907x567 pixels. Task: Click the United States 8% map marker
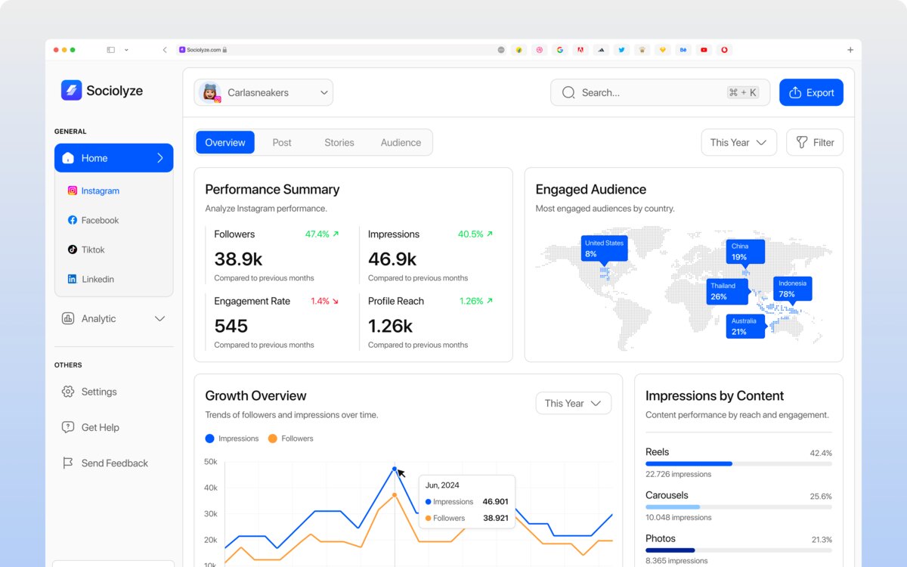605,249
